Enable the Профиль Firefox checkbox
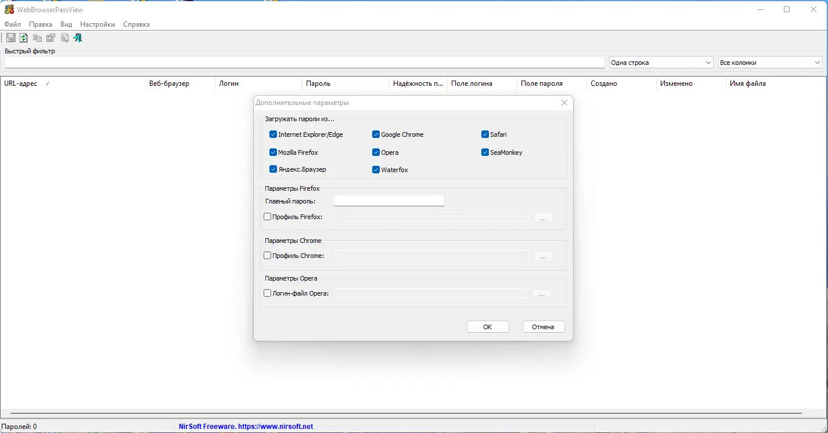 (x=268, y=217)
